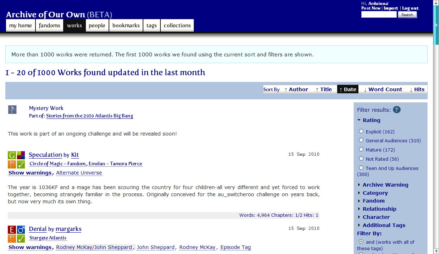Open author Kit's profile
Viewport: 439px width, 254px height.
click(x=75, y=155)
